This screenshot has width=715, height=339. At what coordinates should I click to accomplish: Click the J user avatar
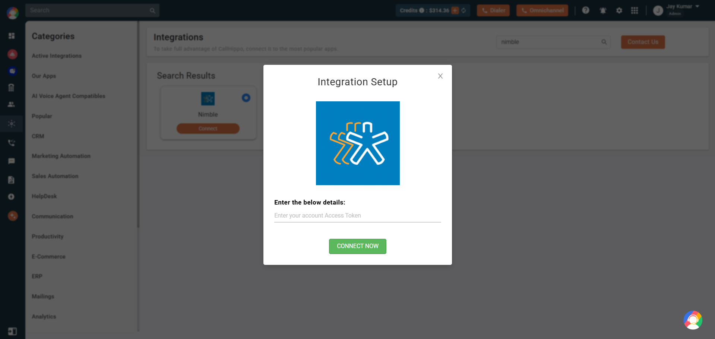pos(658,11)
